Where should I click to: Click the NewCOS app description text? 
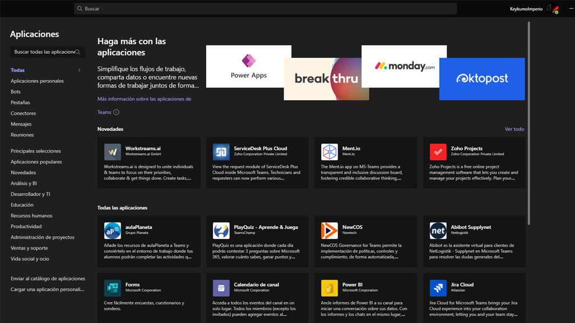click(x=361, y=251)
